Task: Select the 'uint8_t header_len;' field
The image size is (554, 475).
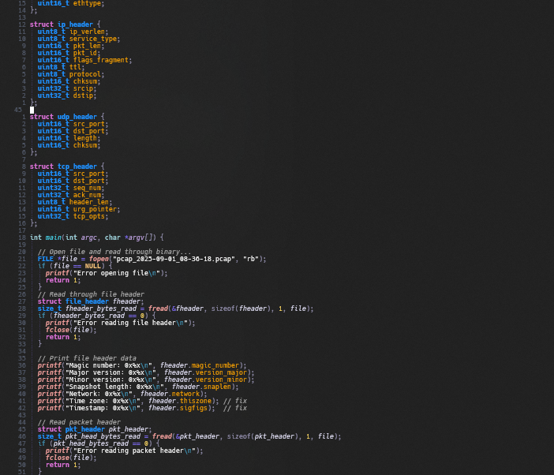Action: coord(75,202)
